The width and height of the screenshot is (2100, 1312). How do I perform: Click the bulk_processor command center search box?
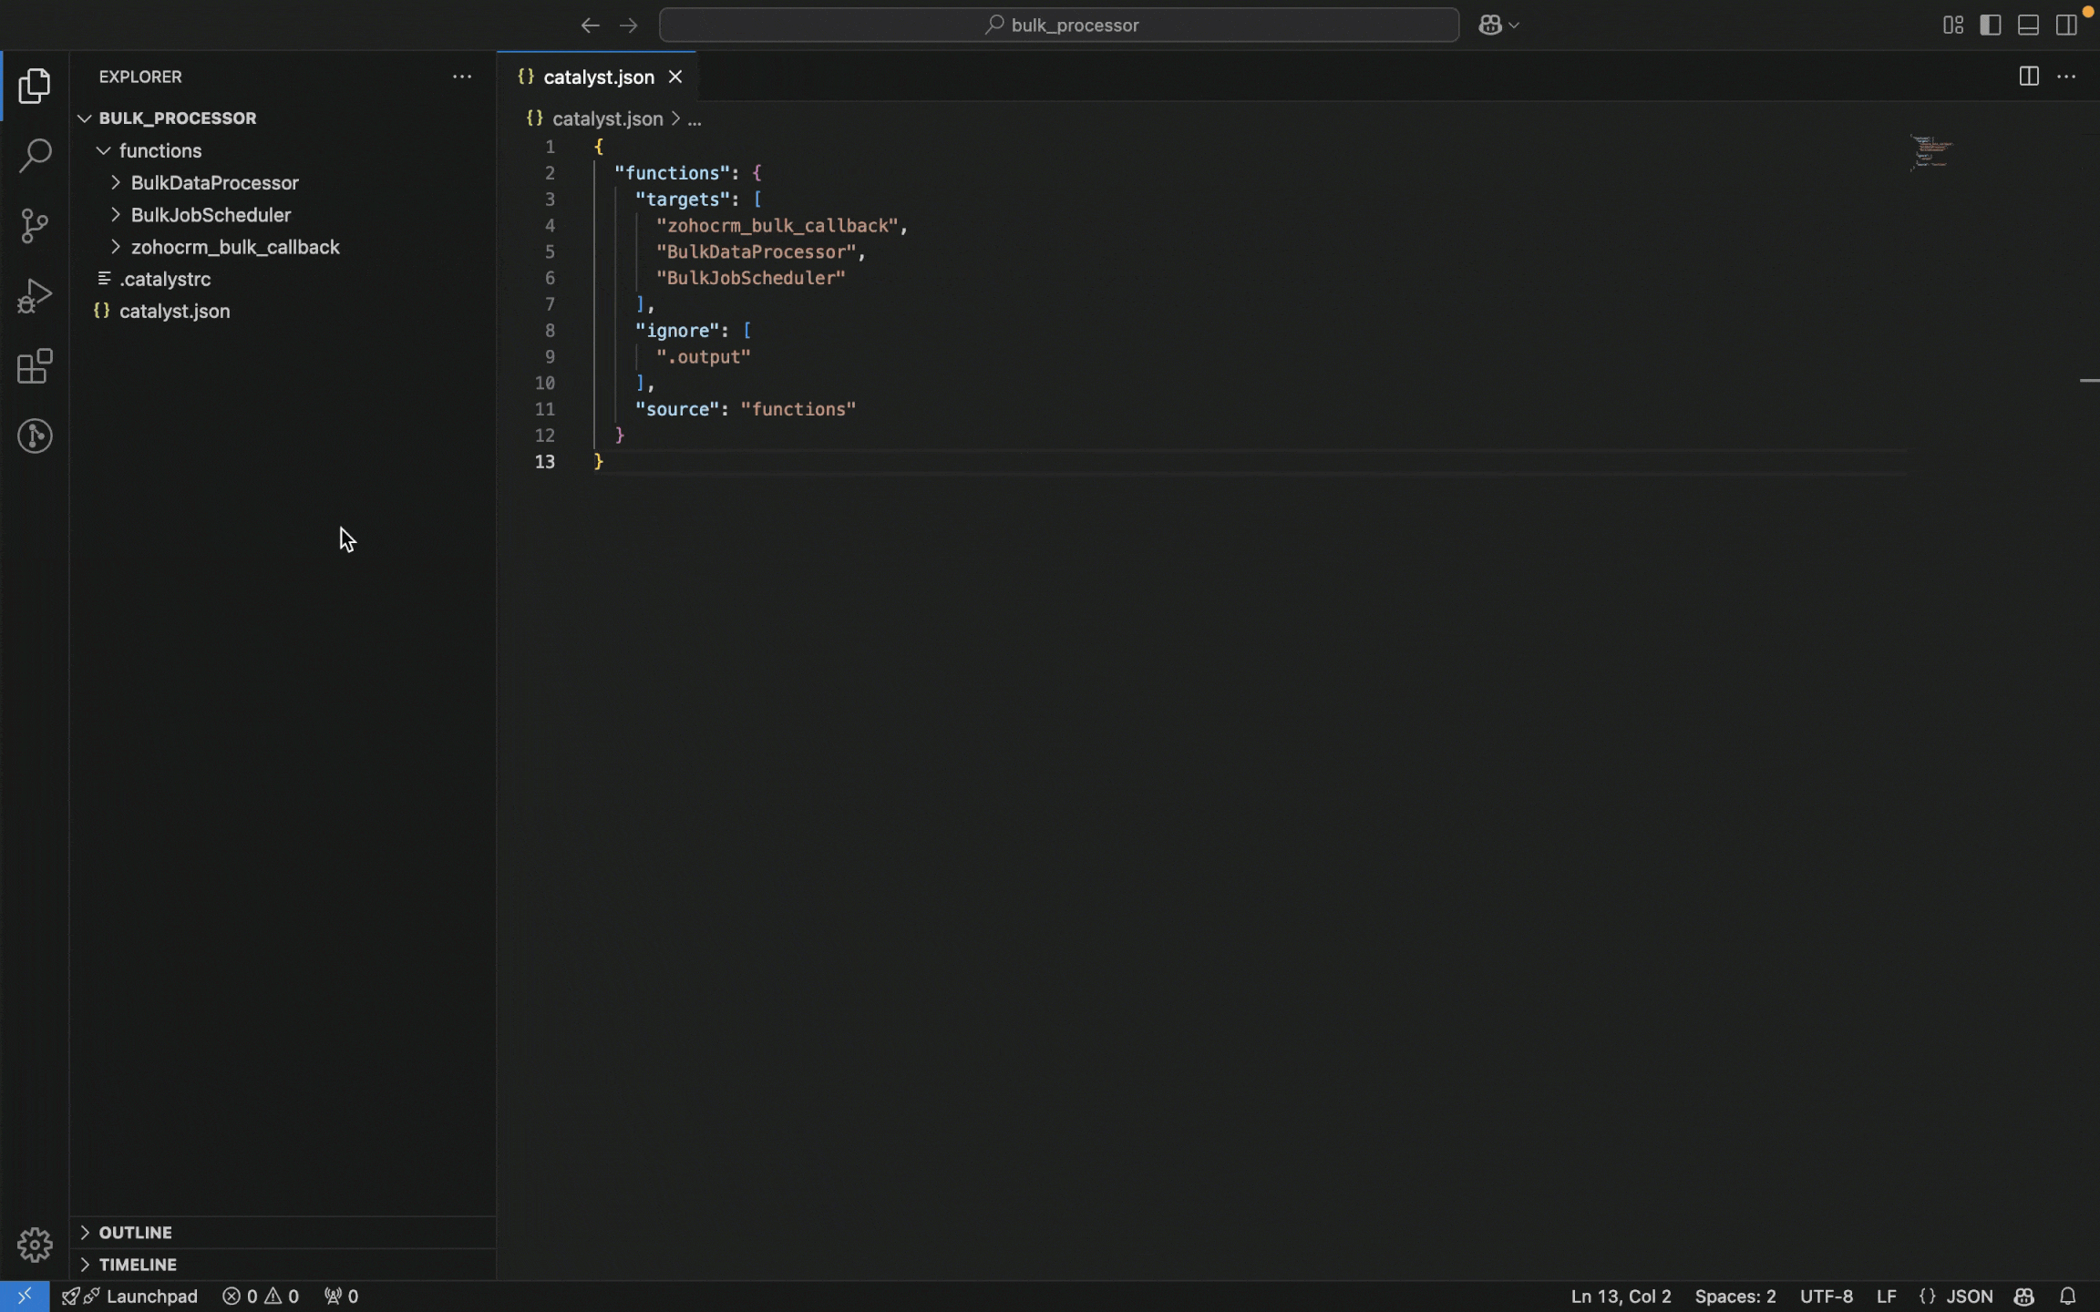coord(1059,25)
